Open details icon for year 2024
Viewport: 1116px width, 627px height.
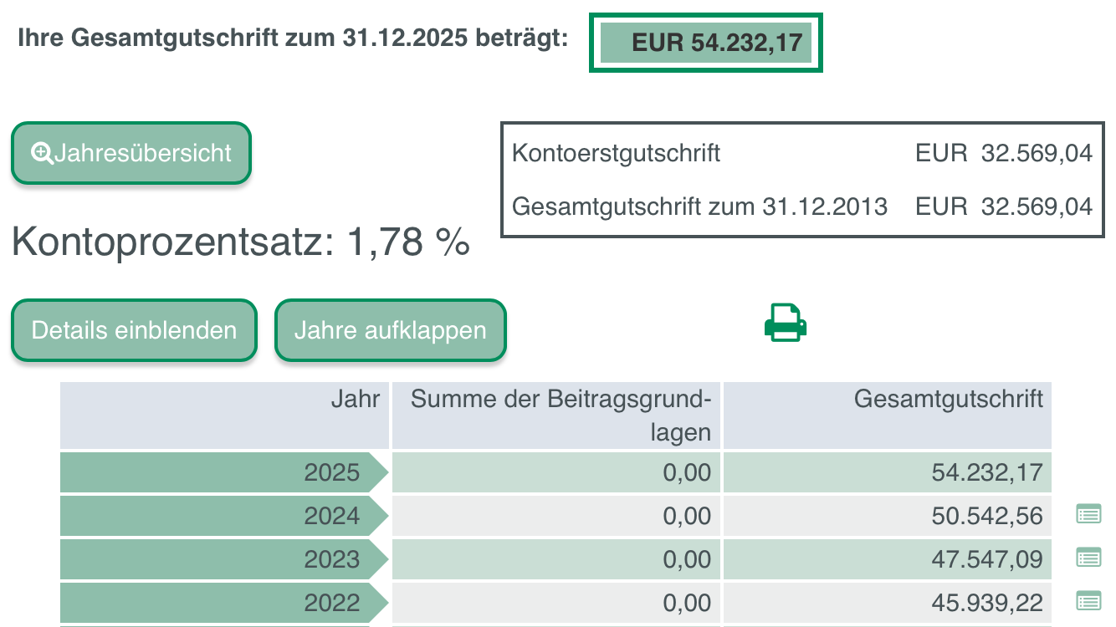(1088, 514)
